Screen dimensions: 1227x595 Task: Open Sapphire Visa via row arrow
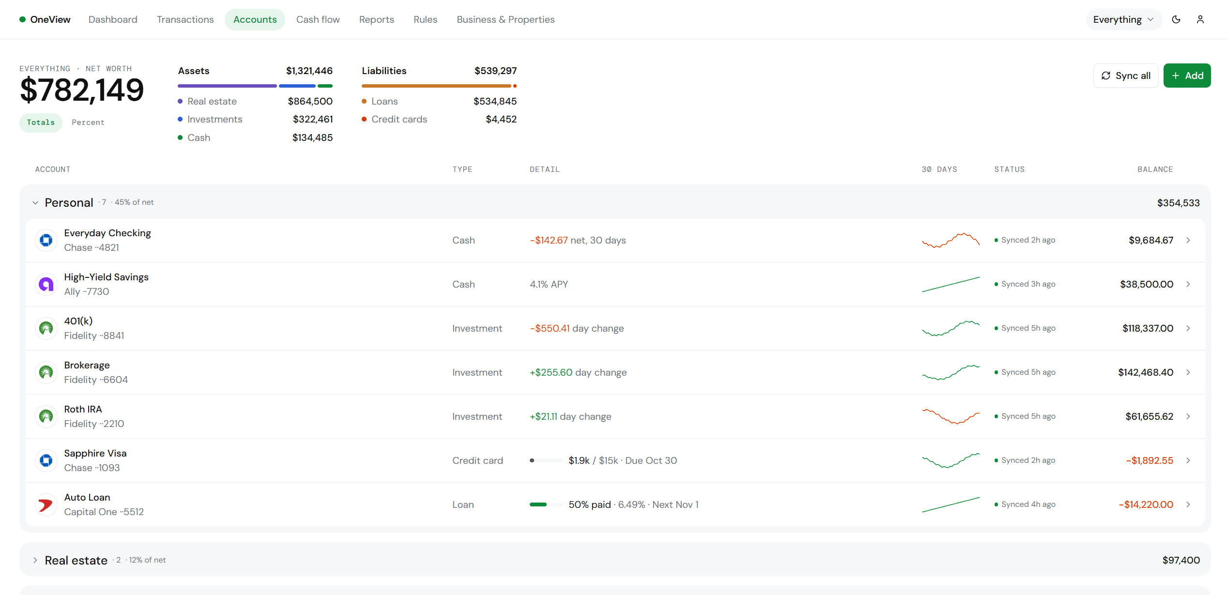click(x=1188, y=460)
